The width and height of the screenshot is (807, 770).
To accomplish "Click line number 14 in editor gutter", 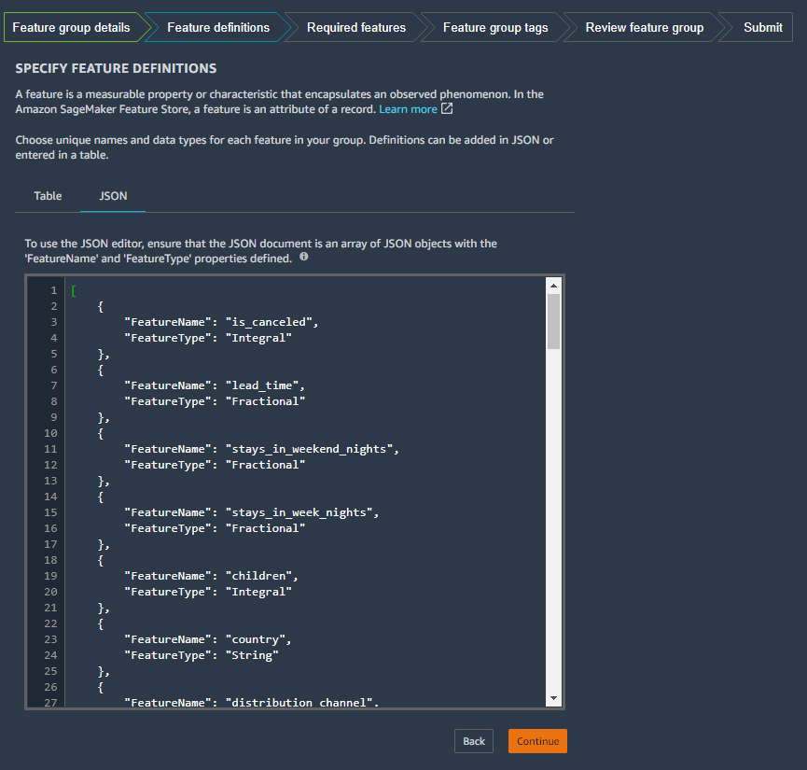I will (50, 497).
